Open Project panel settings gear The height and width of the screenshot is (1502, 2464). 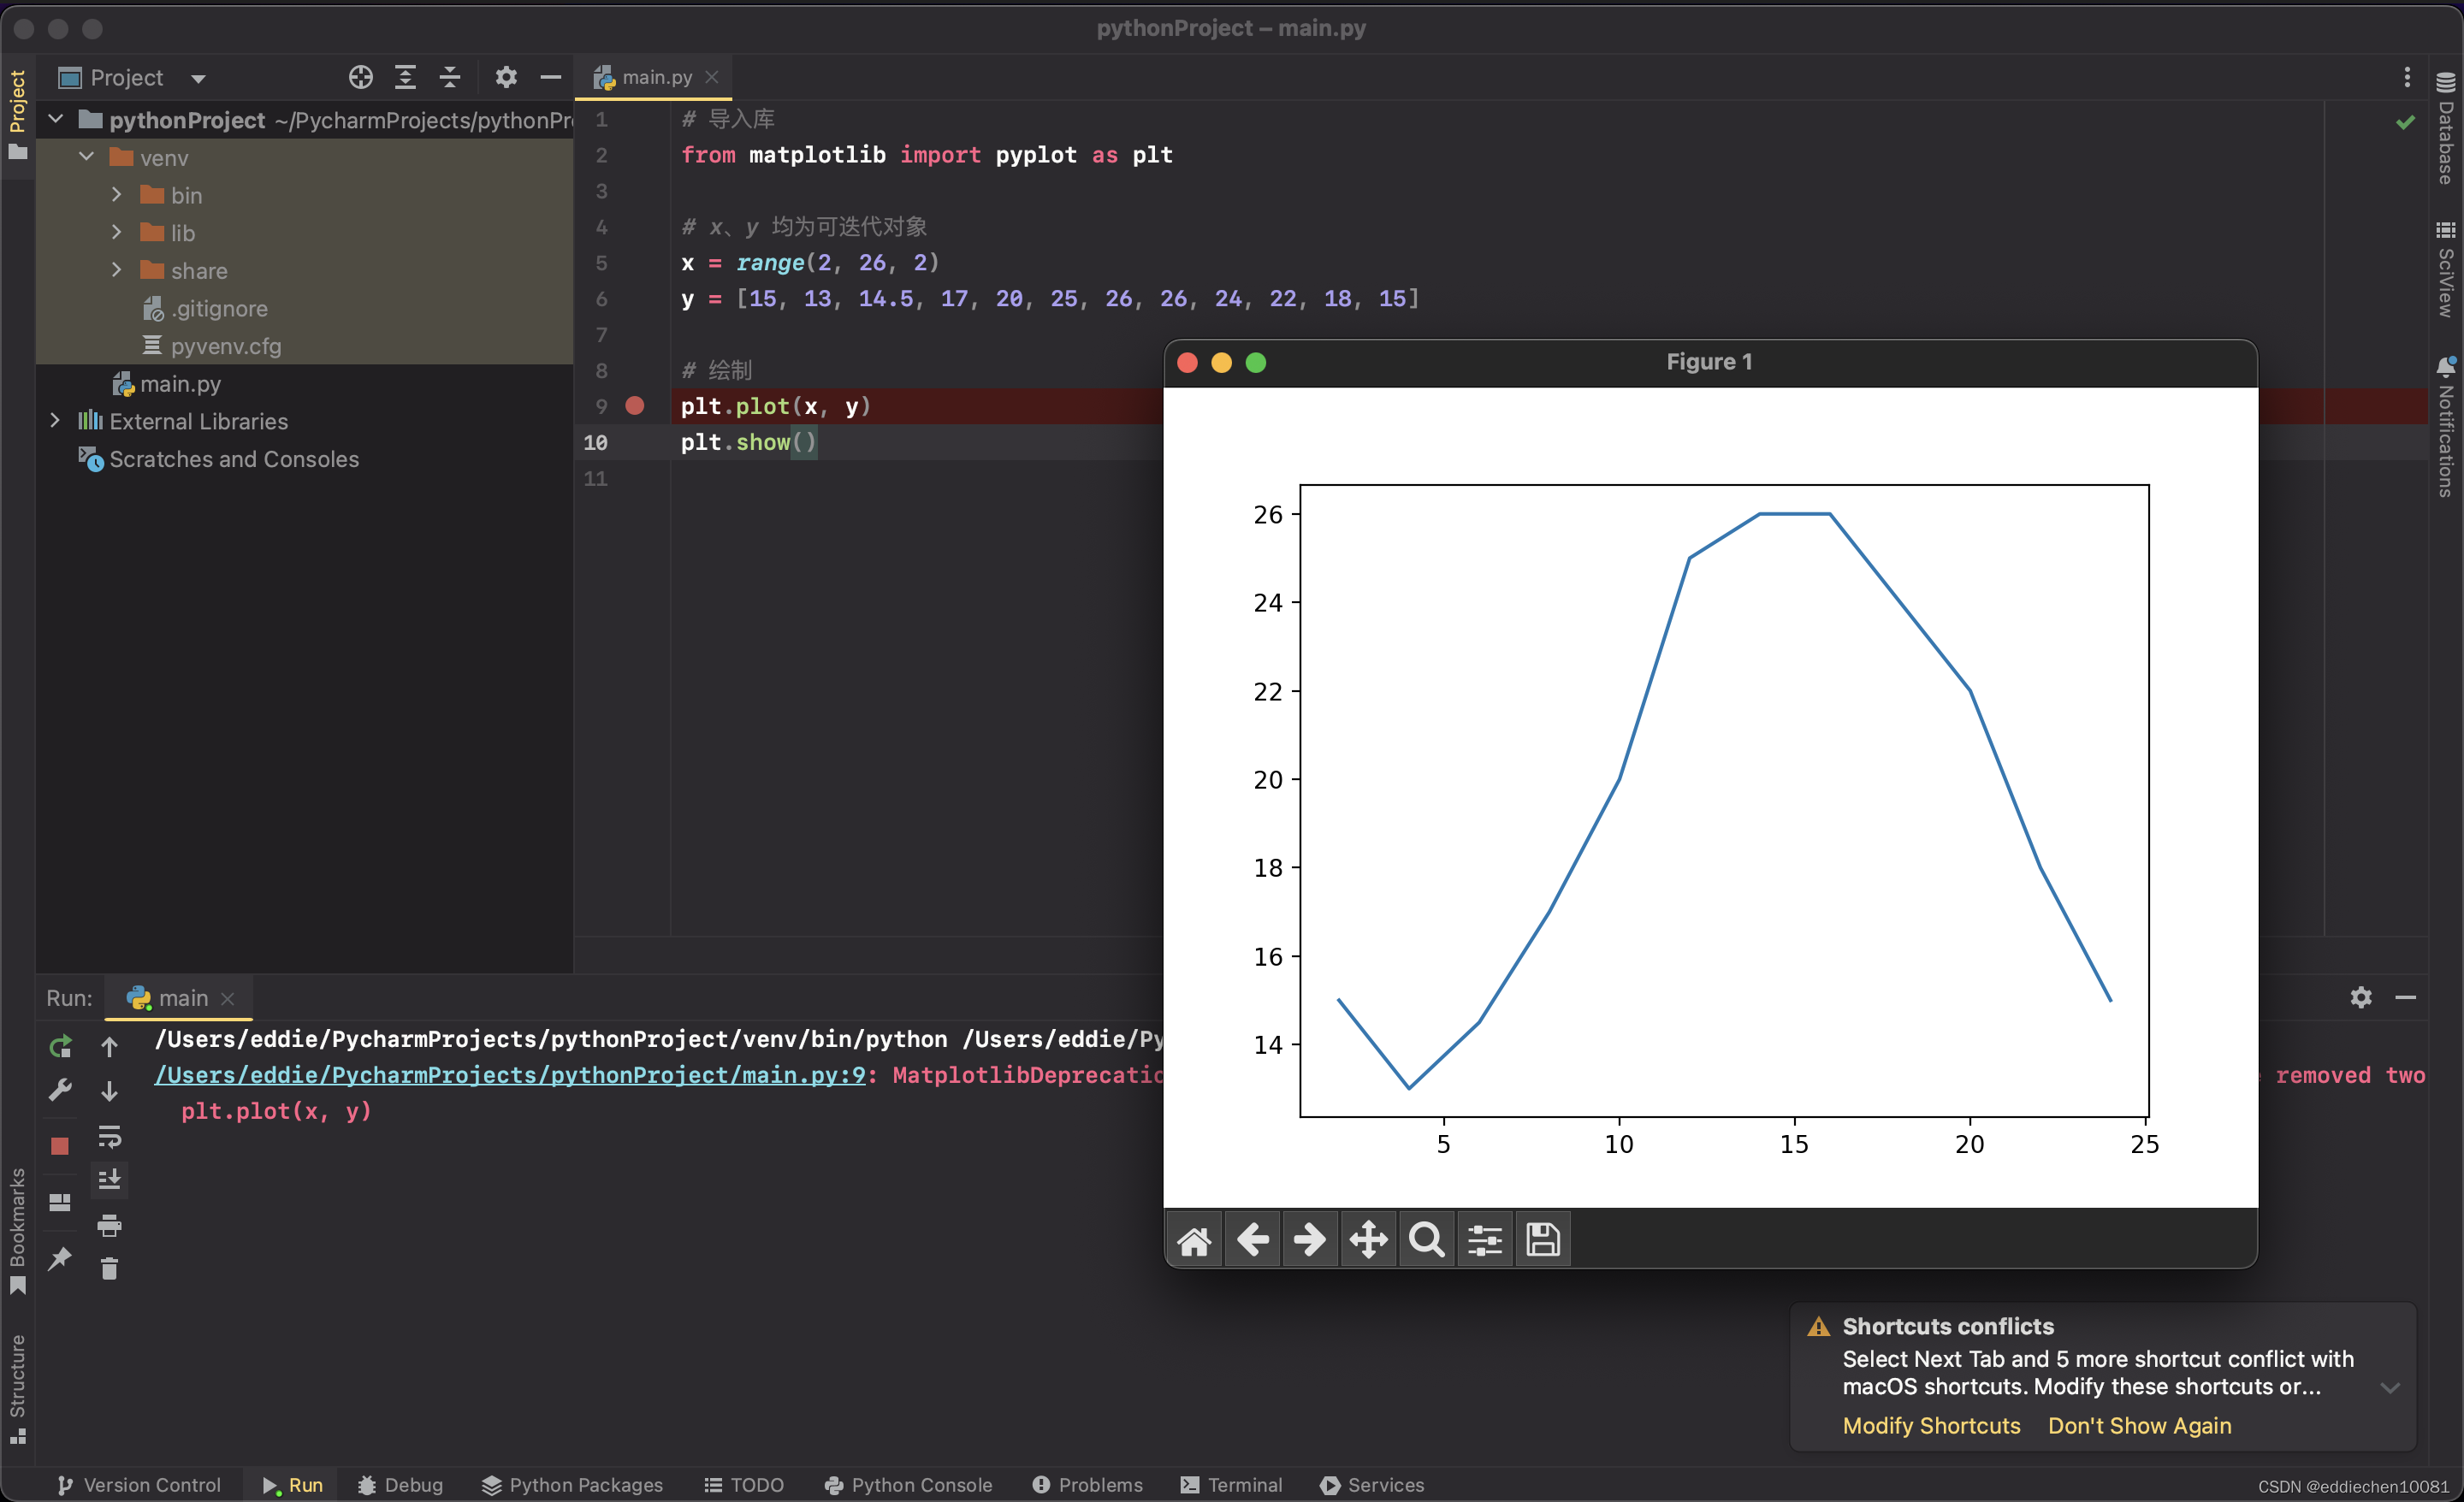point(506,77)
